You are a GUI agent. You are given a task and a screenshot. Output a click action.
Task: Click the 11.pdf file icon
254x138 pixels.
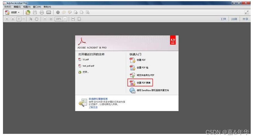[x=80, y=59]
